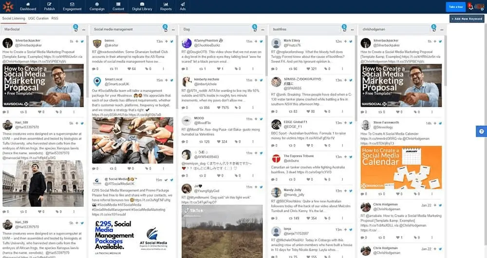Refresh the chrishodgeman column

click(x=434, y=30)
